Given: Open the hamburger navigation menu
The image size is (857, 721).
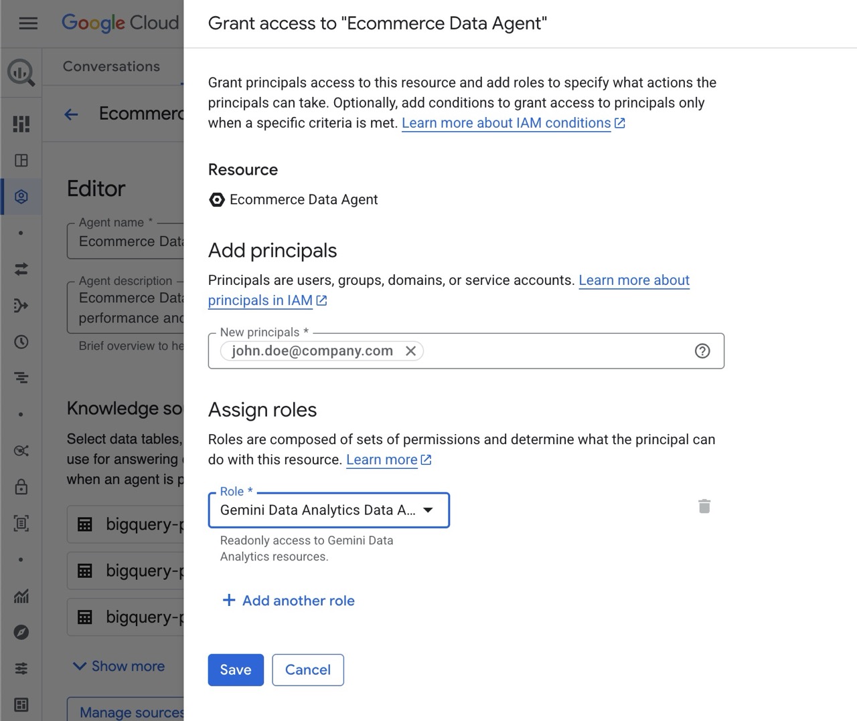Looking at the screenshot, I should pyautogui.click(x=28, y=23).
